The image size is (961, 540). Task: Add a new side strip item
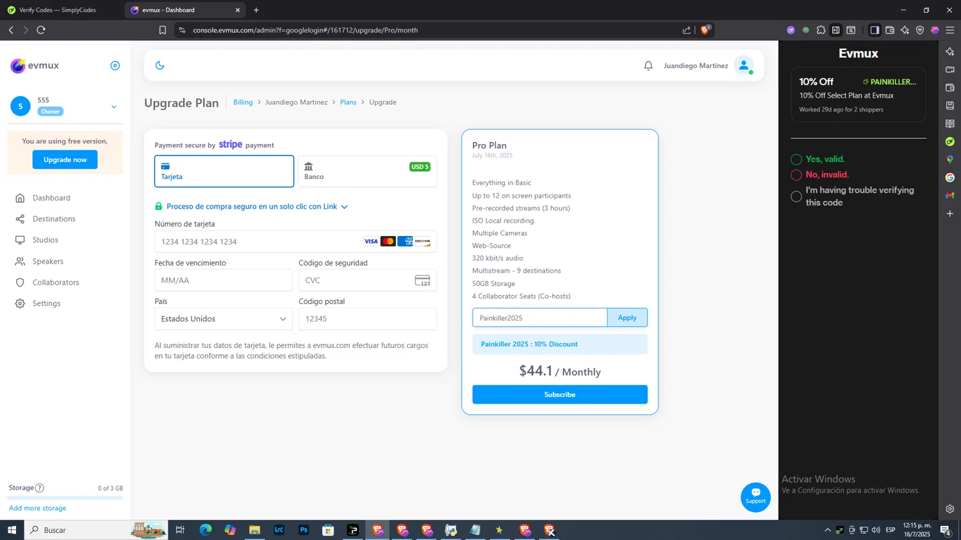(950, 213)
